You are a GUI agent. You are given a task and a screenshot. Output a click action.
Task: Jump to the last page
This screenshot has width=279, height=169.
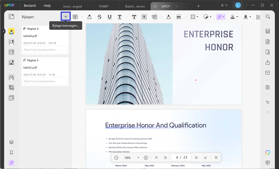point(205,158)
